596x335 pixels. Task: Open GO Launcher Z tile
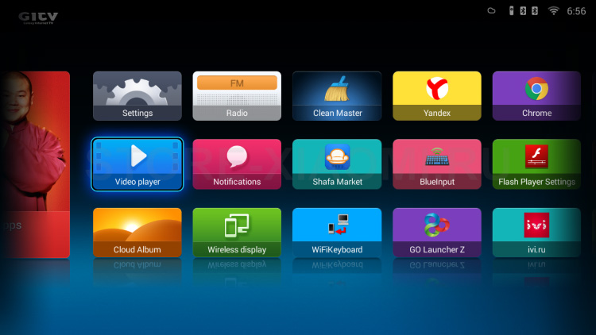pyautogui.click(x=437, y=233)
